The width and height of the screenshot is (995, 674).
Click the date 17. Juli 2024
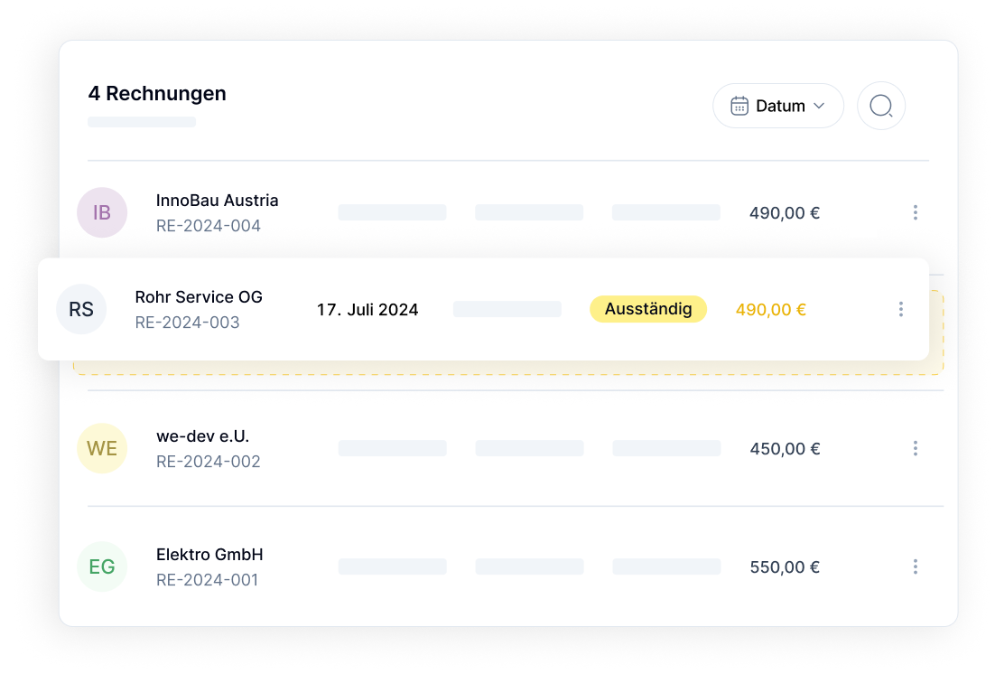click(x=367, y=309)
